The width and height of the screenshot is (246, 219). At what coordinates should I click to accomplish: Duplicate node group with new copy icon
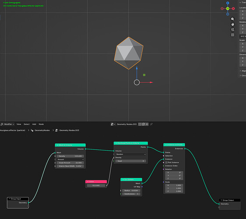coord(144,124)
